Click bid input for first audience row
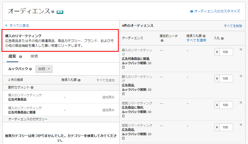248x144 pixels. (x=226, y=52)
